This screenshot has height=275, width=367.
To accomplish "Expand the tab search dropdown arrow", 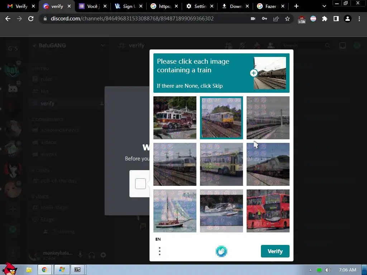I will [x=324, y=6].
